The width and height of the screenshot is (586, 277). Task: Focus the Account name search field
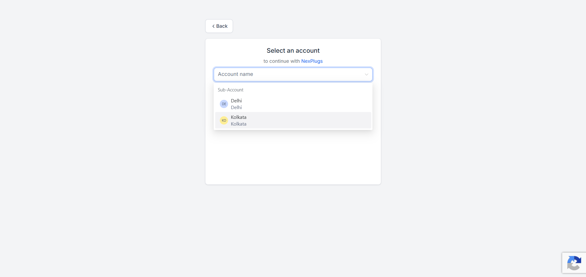(x=293, y=74)
